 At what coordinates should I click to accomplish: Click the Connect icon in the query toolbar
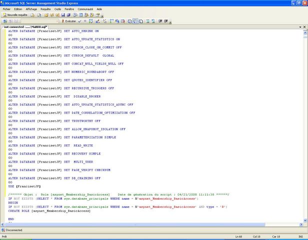click(4, 21)
